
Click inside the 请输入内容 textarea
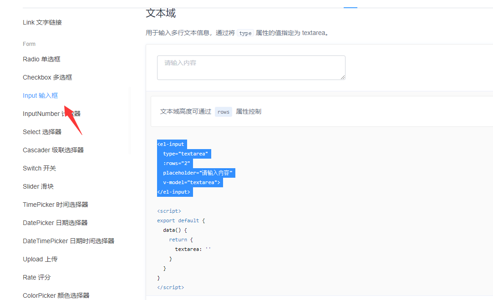click(251, 67)
